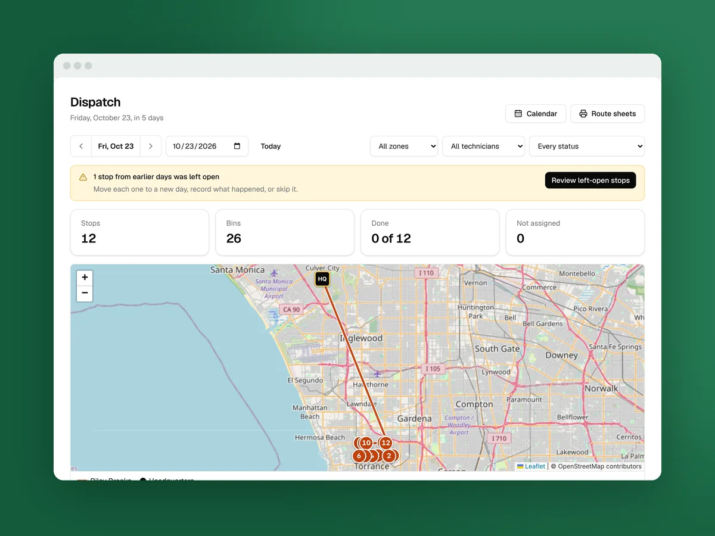This screenshot has height=536, width=715.
Task: Click the 'Move each one to a new day' hint text
Action: pos(195,189)
